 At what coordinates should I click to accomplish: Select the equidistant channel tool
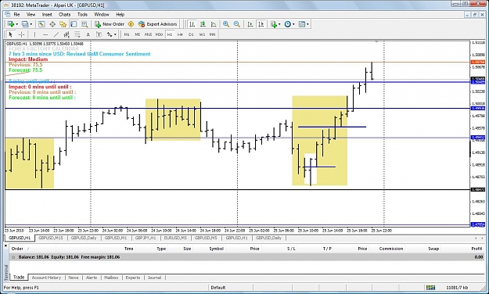pyautogui.click(x=67, y=34)
